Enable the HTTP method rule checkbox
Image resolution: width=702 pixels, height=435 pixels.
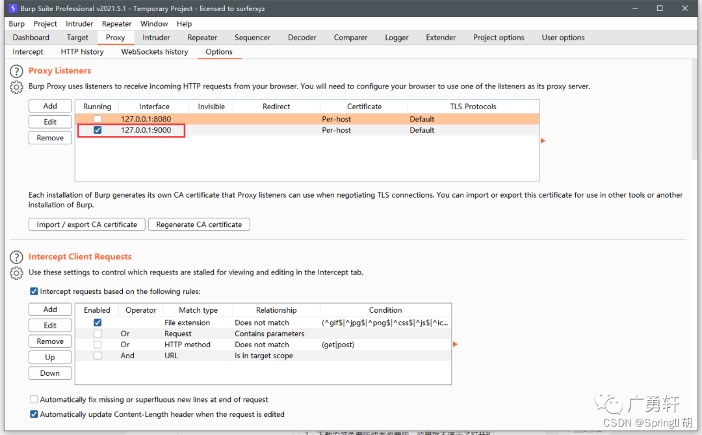coord(97,345)
